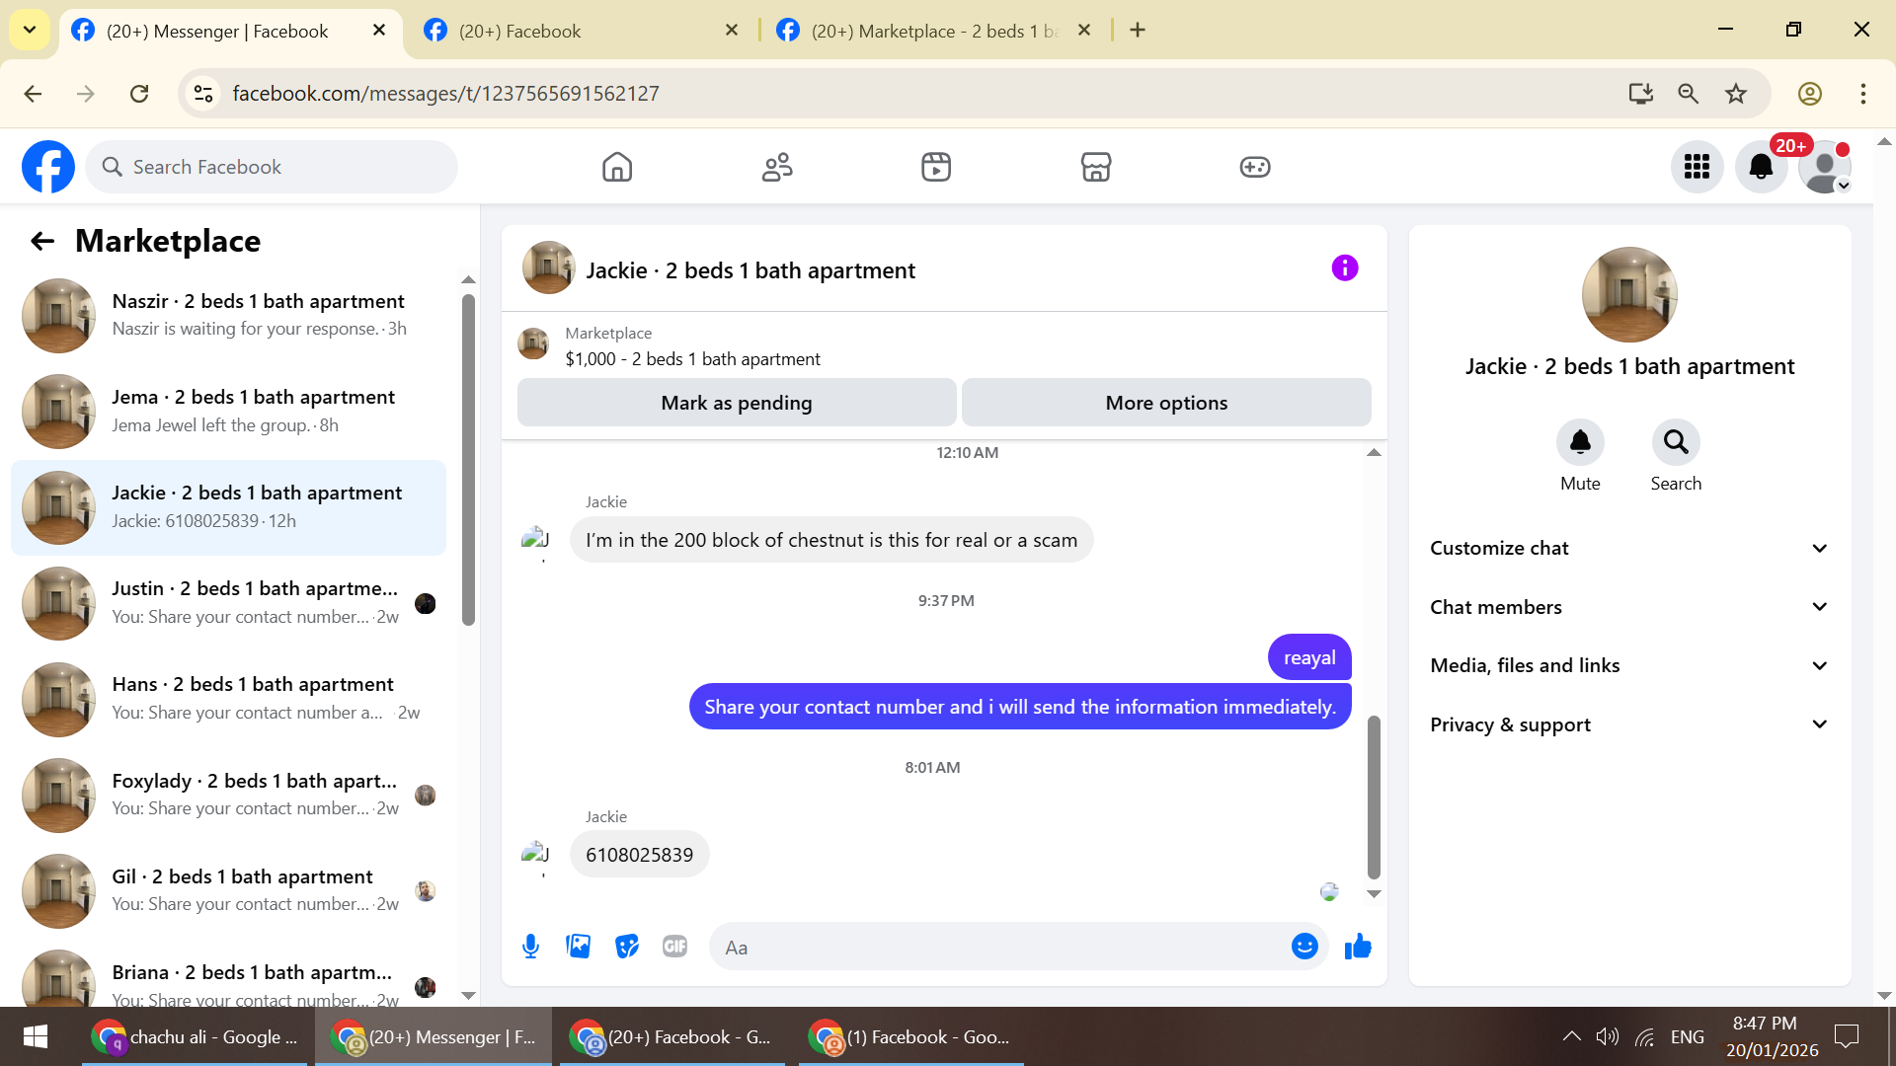
Task: Click the chat messages scrollbar thumb
Action: coord(1374,797)
